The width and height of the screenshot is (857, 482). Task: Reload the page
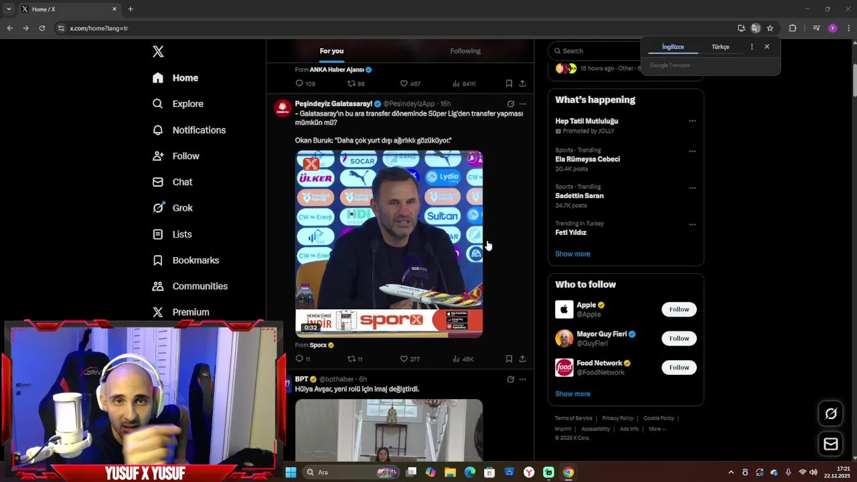point(42,28)
